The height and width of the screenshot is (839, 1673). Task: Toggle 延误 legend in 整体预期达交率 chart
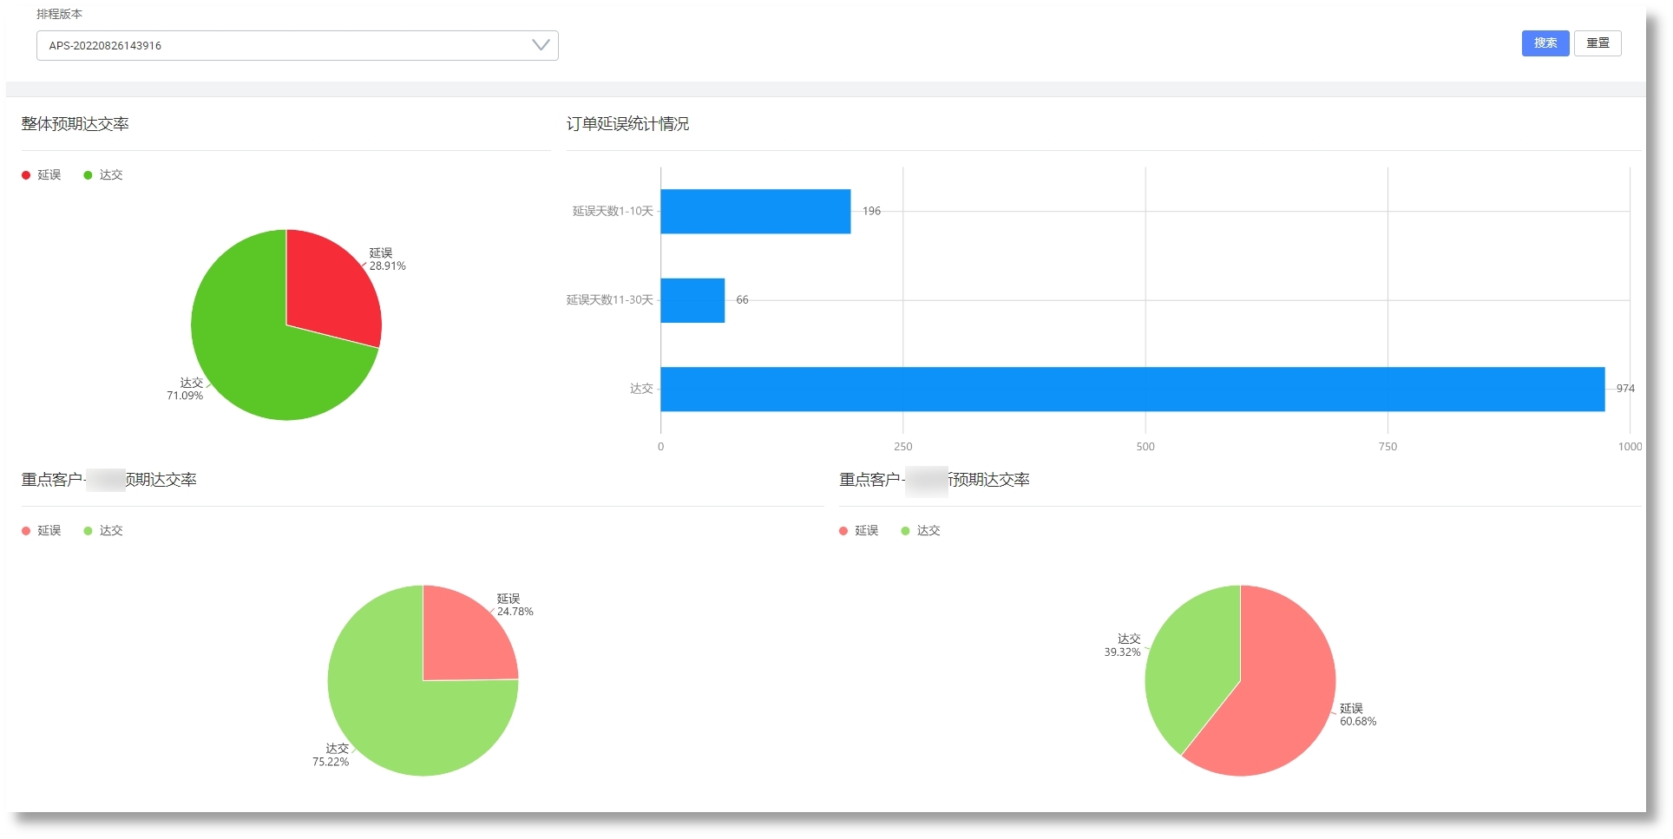[42, 175]
